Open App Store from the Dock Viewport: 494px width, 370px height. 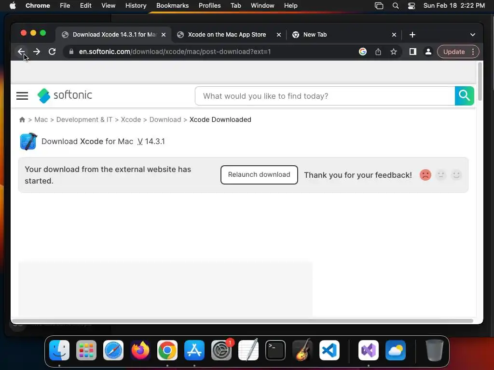pos(194,350)
